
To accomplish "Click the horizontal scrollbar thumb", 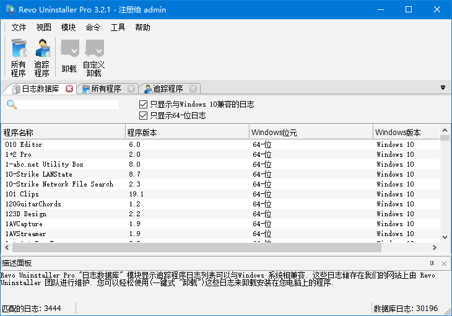I will click(197, 248).
